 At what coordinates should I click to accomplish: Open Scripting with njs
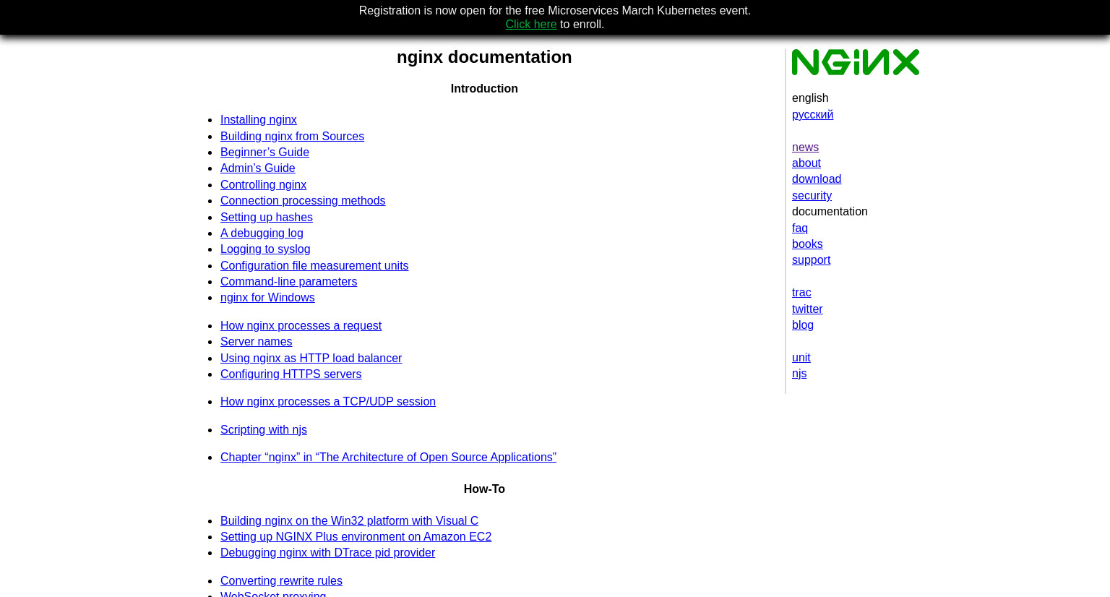click(x=264, y=430)
